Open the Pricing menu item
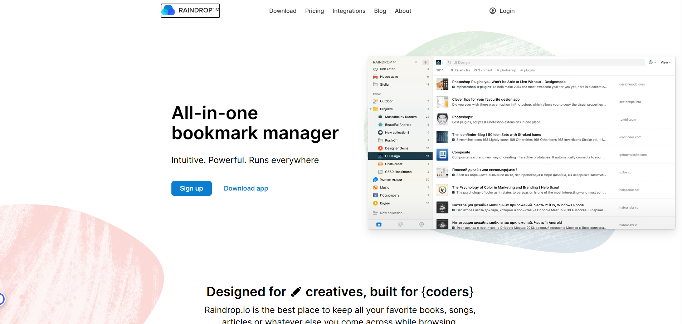This screenshot has width=682, height=324. [314, 11]
